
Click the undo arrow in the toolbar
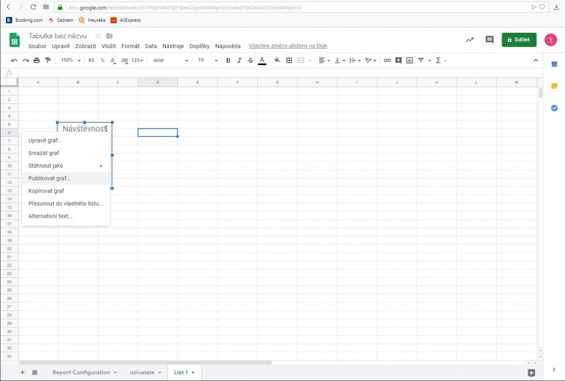tap(14, 60)
